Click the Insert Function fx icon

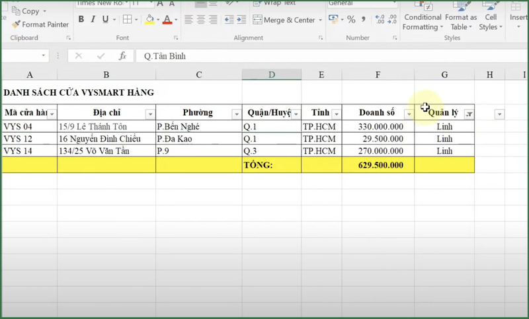[122, 56]
